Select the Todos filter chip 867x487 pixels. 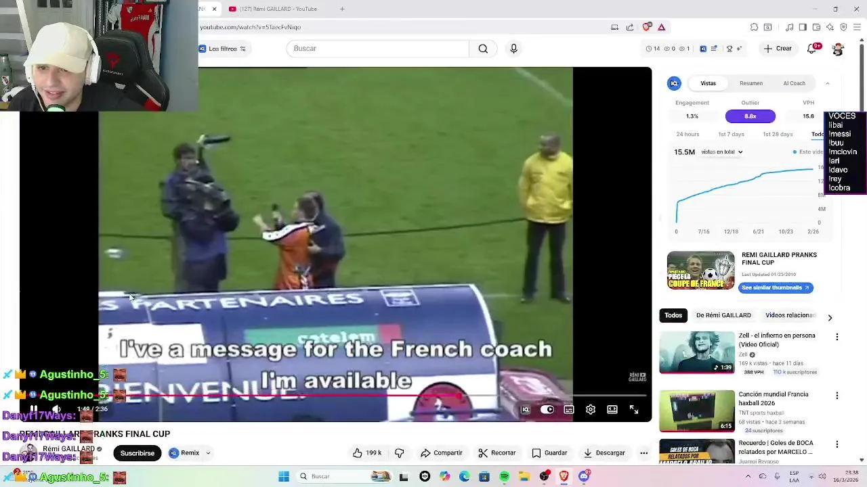tap(673, 315)
